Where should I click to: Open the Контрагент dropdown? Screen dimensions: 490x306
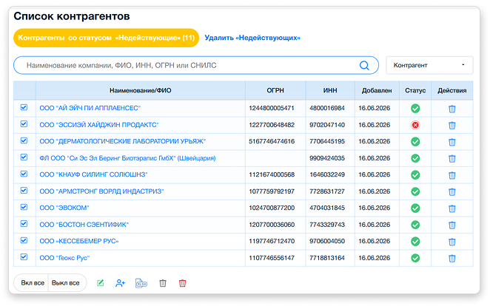(x=429, y=65)
